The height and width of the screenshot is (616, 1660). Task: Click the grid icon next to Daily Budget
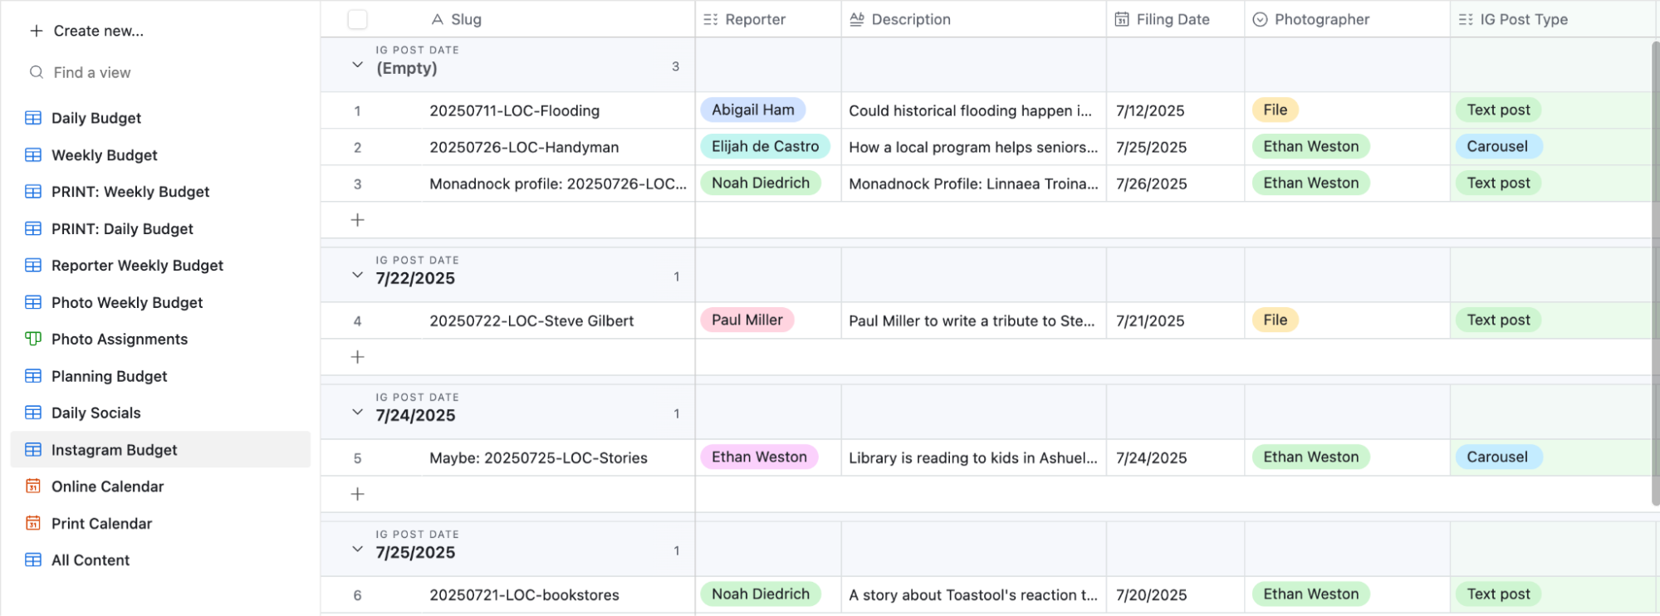33,118
